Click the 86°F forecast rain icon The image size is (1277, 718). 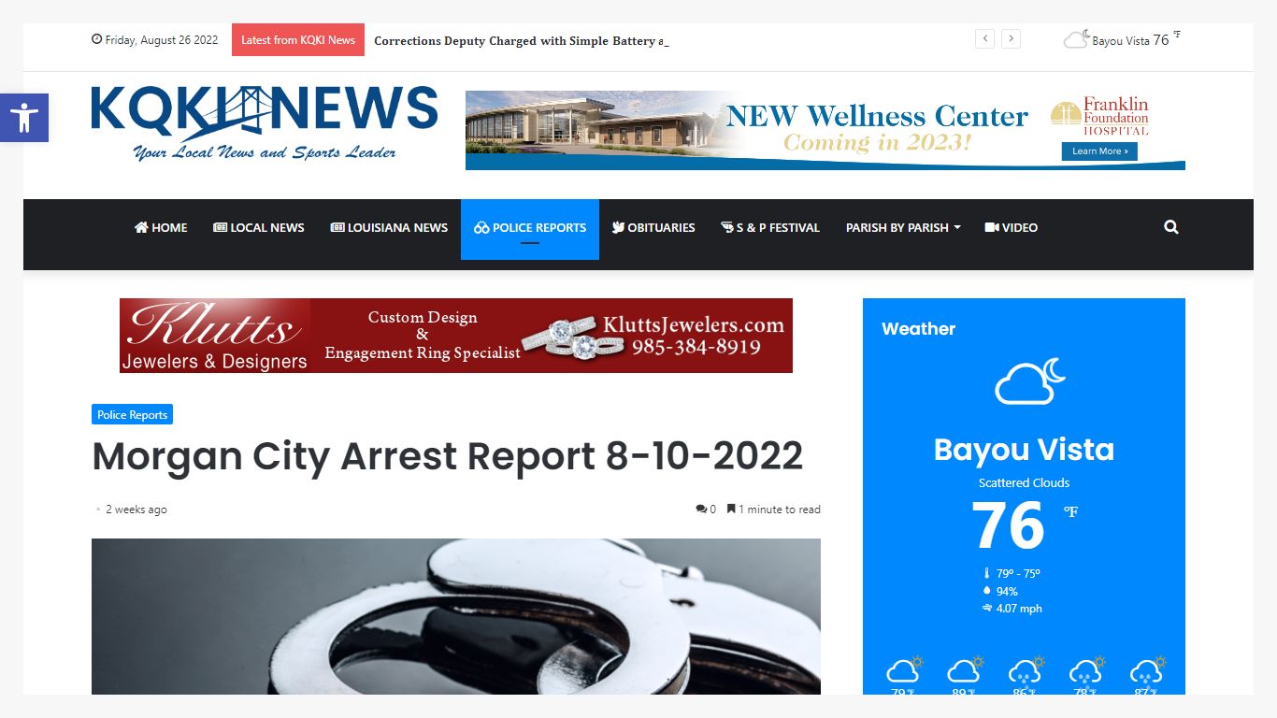tap(1026, 670)
